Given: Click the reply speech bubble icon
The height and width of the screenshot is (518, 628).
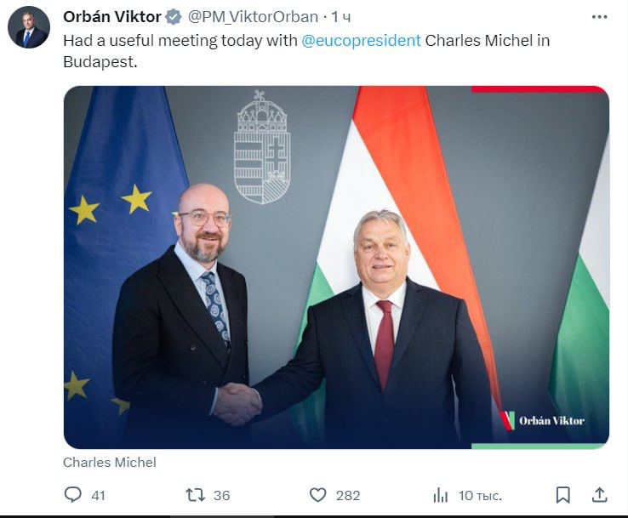Looking at the screenshot, I should click(x=74, y=494).
